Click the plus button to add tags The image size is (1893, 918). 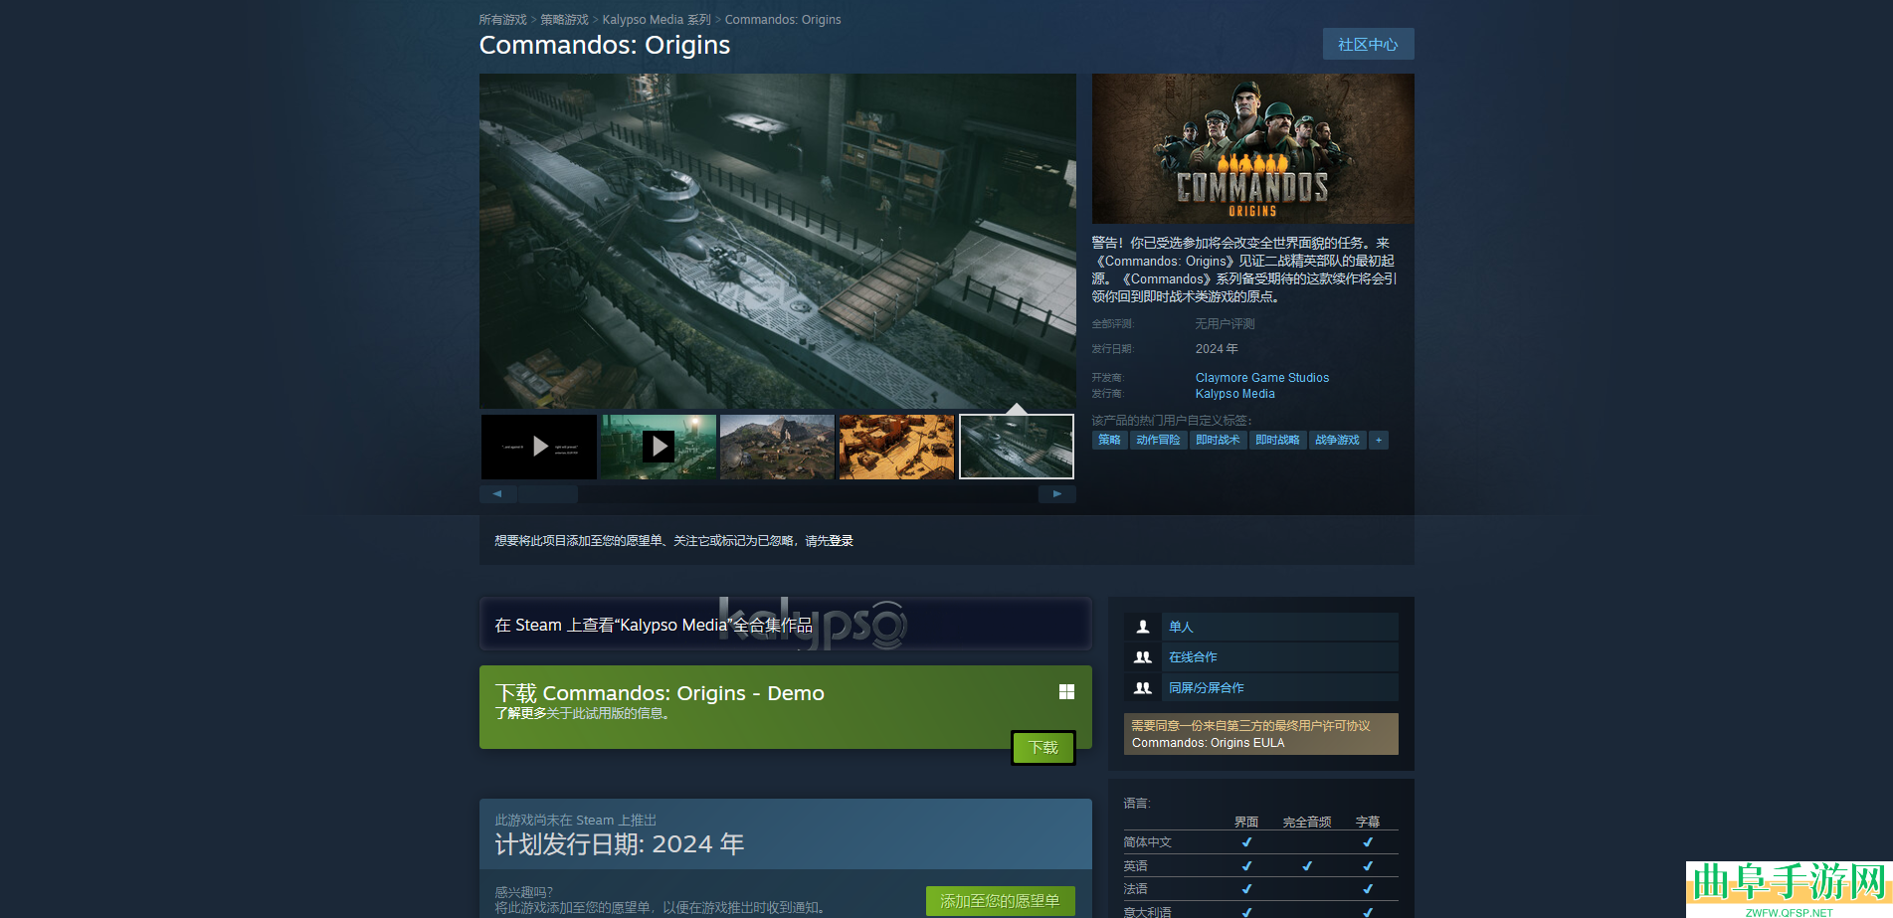[1379, 440]
